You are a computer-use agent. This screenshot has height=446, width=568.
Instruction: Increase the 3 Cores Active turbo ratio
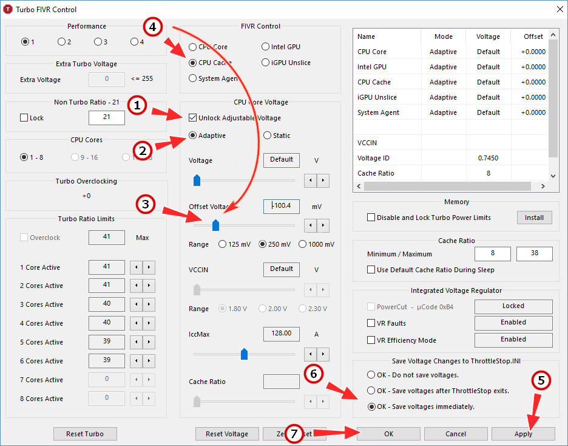(x=149, y=304)
